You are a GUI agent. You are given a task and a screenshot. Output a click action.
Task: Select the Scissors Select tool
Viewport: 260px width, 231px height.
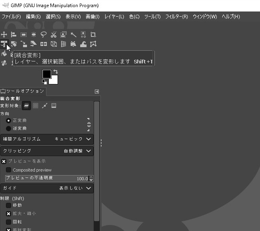(x=54, y=34)
